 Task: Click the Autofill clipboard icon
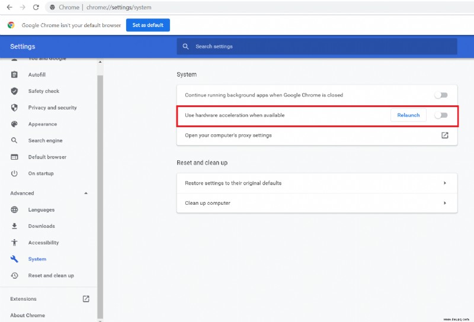coord(14,75)
